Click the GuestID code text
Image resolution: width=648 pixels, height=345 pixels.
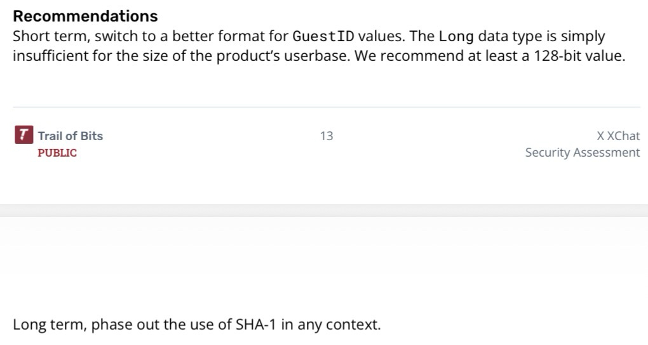pyautogui.click(x=323, y=36)
